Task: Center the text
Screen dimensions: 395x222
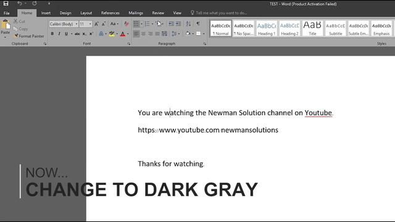Action: 143,34
